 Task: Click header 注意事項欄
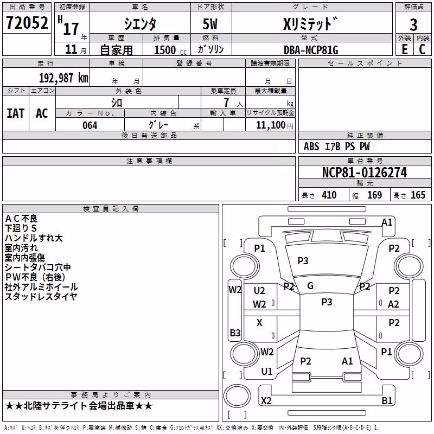149,161
